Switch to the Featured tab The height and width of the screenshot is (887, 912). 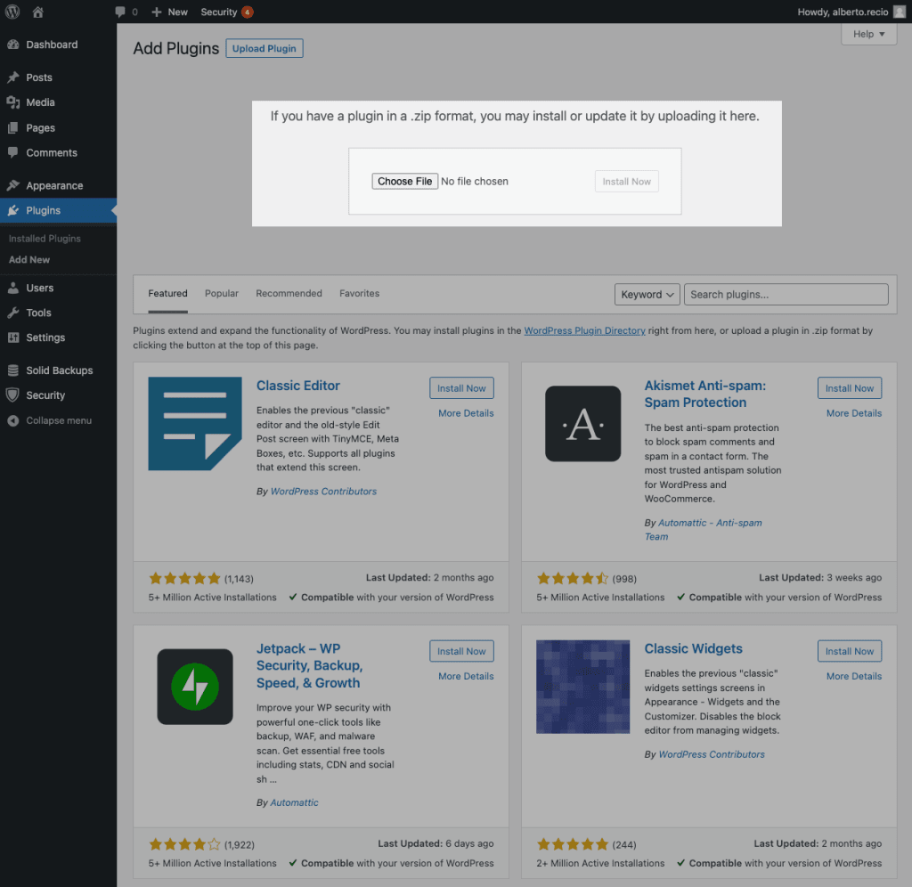pos(167,293)
